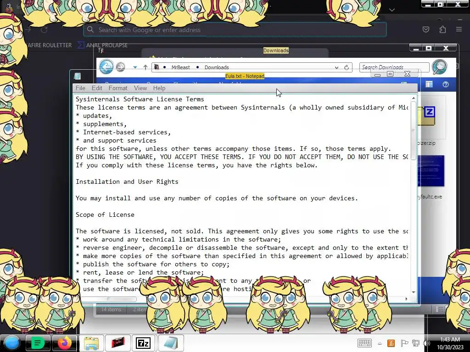Open the Firefox hamburger application menu
The width and height of the screenshot is (470, 352).
pos(459,29)
